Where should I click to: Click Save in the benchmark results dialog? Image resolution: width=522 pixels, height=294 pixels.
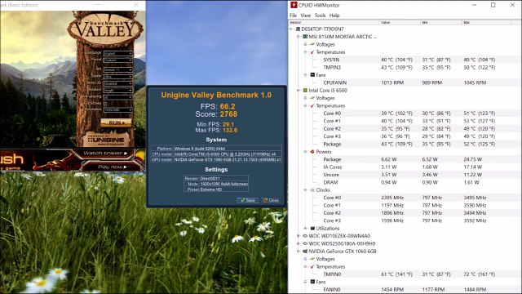pos(248,200)
